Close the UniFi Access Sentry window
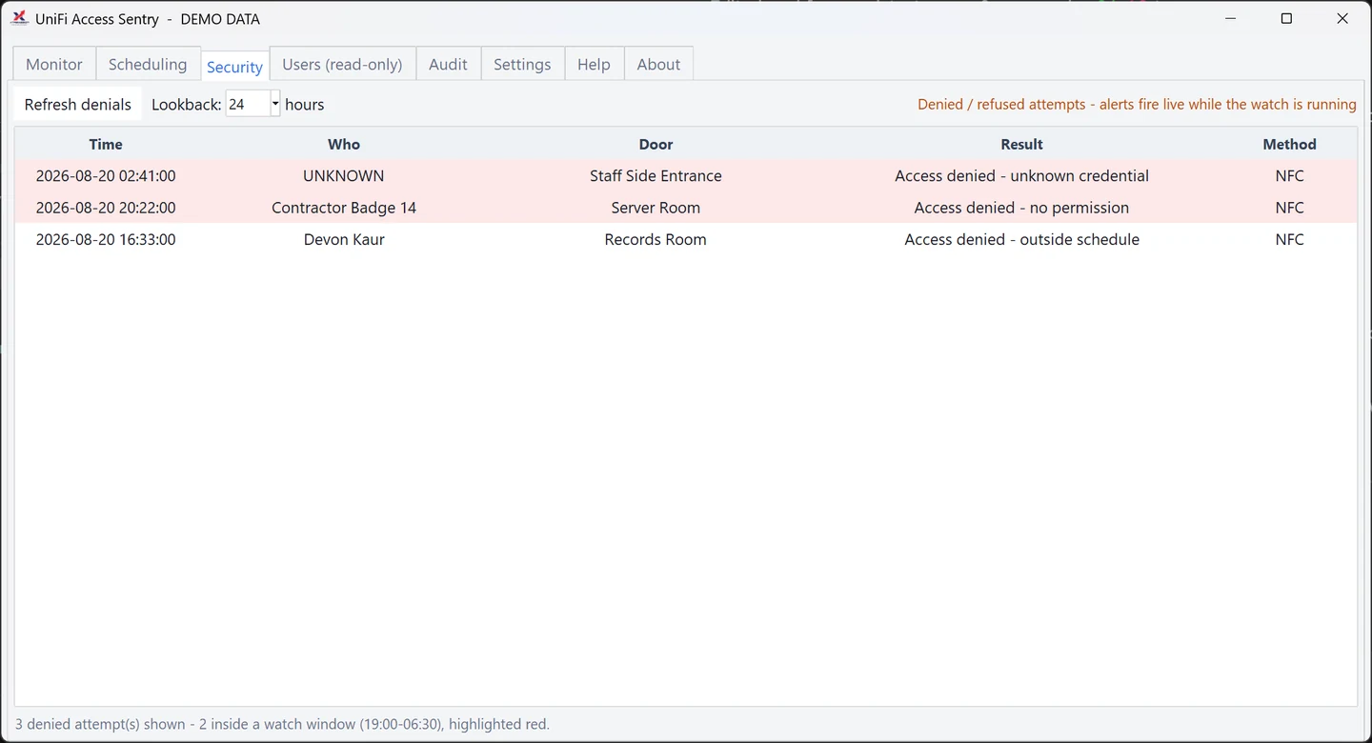This screenshot has width=1372, height=743. [1342, 18]
